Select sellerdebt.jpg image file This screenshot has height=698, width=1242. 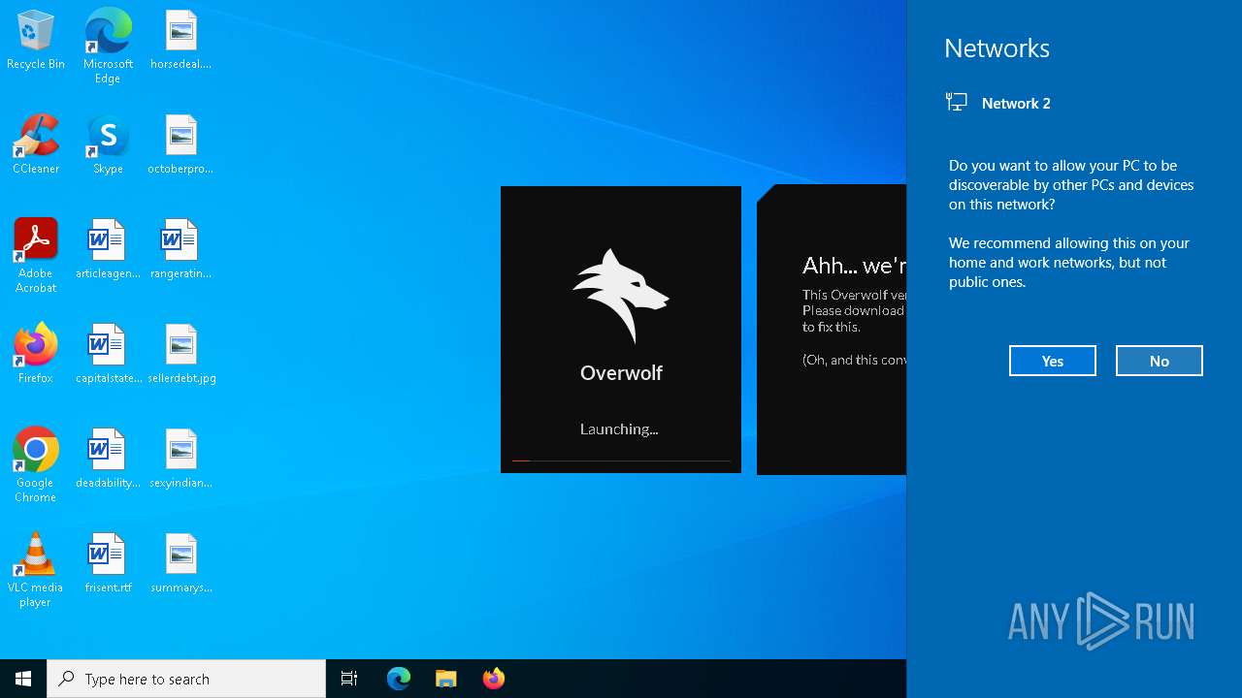[181, 355]
